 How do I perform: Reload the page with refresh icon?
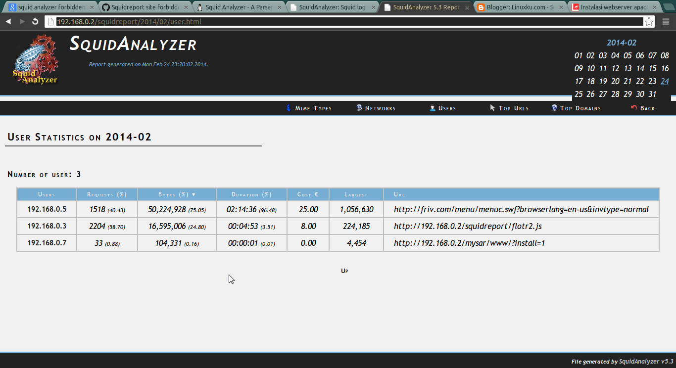tap(35, 22)
